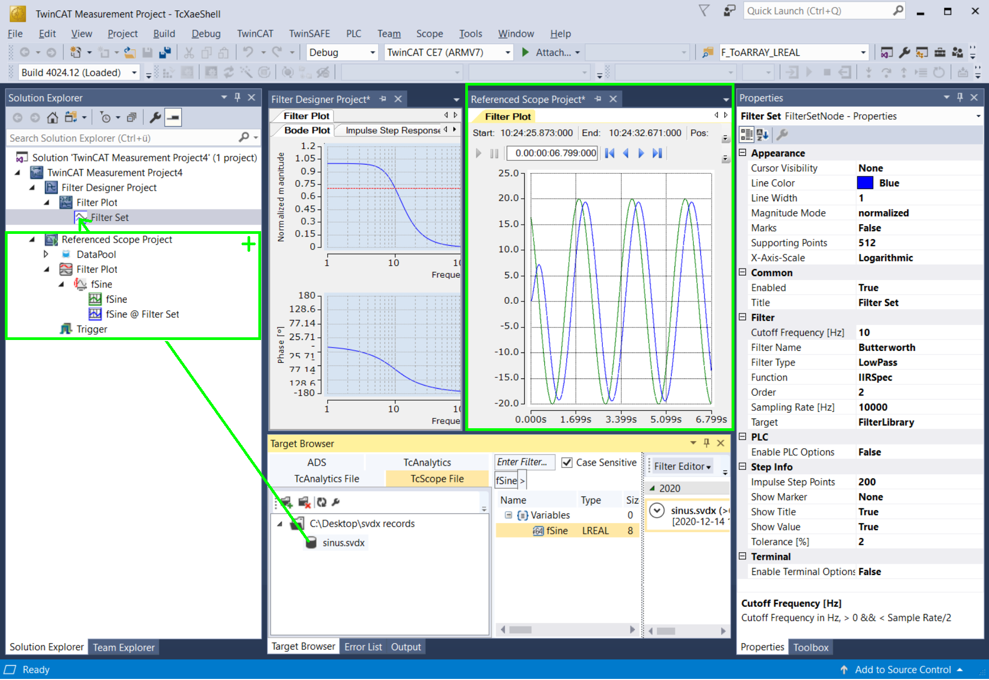Image resolution: width=989 pixels, height=680 pixels.
Task: Open the Scope menu
Action: tap(430, 34)
